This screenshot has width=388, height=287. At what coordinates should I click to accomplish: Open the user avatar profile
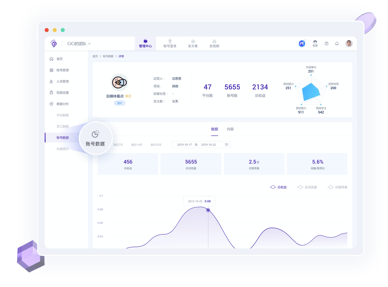point(349,44)
